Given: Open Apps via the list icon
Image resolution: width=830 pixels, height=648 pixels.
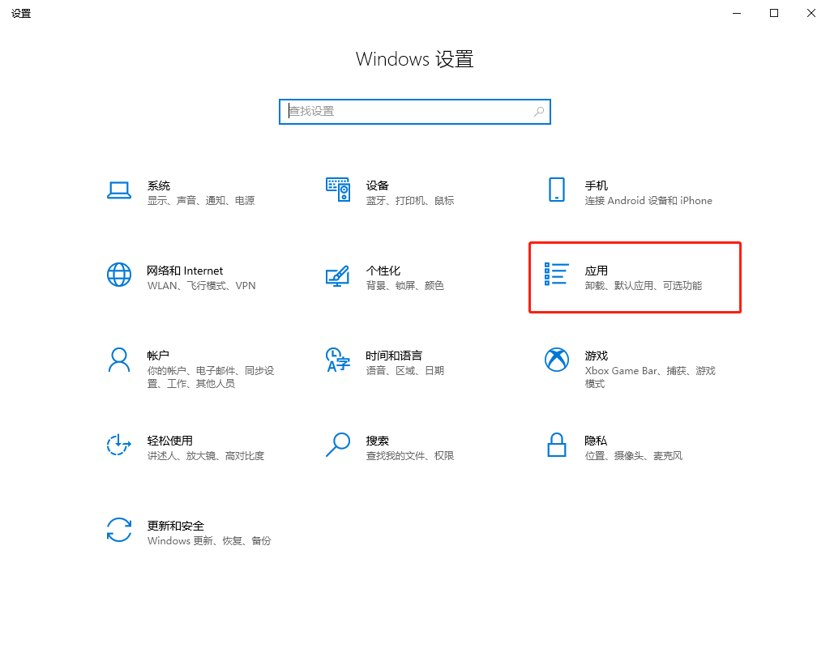Looking at the screenshot, I should [x=556, y=275].
